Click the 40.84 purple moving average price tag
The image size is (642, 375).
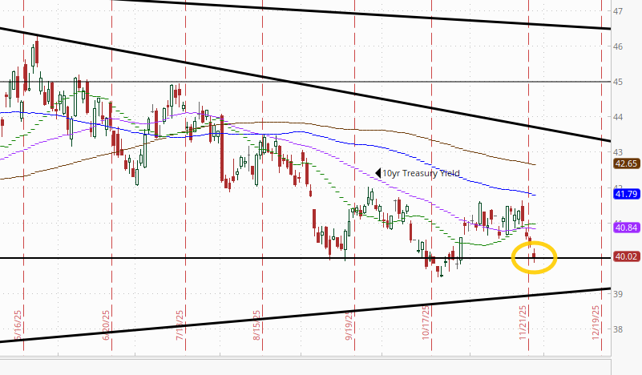(x=627, y=228)
